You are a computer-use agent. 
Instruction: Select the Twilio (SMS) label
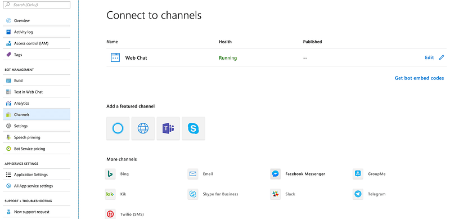[x=132, y=214]
